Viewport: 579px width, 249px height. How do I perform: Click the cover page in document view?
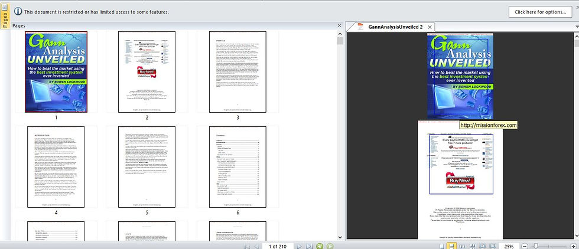pyautogui.click(x=460, y=76)
